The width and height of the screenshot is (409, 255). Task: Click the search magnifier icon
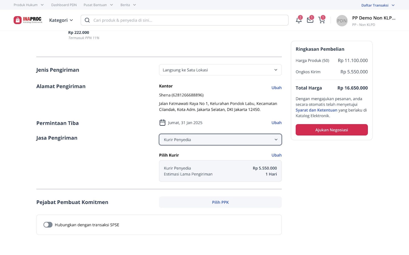(87, 20)
